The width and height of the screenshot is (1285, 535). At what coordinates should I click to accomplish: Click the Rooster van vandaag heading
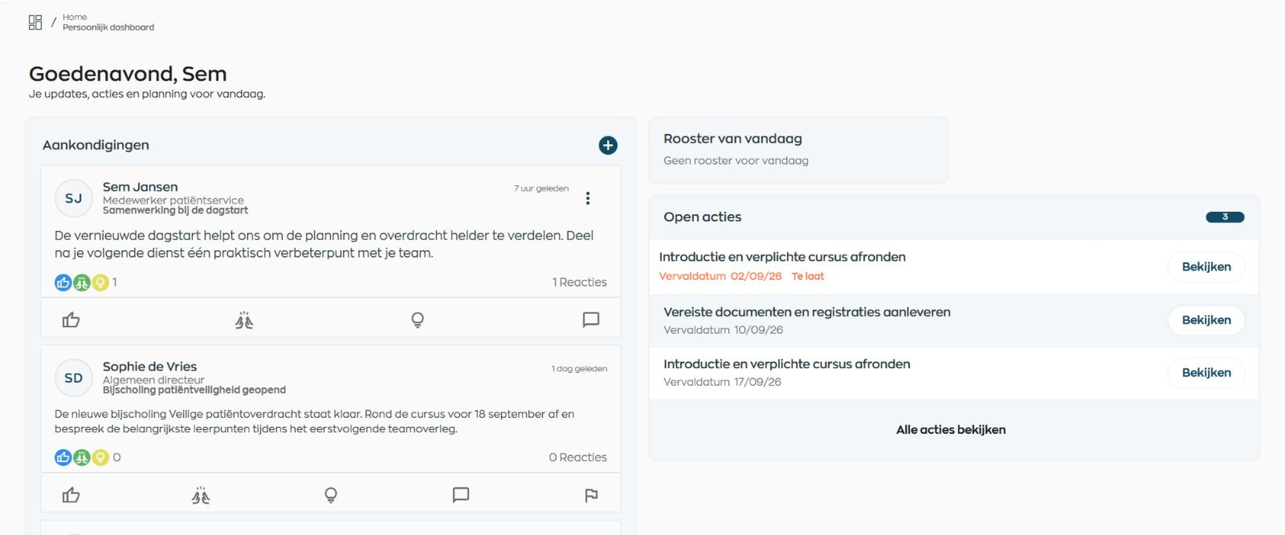tap(733, 138)
